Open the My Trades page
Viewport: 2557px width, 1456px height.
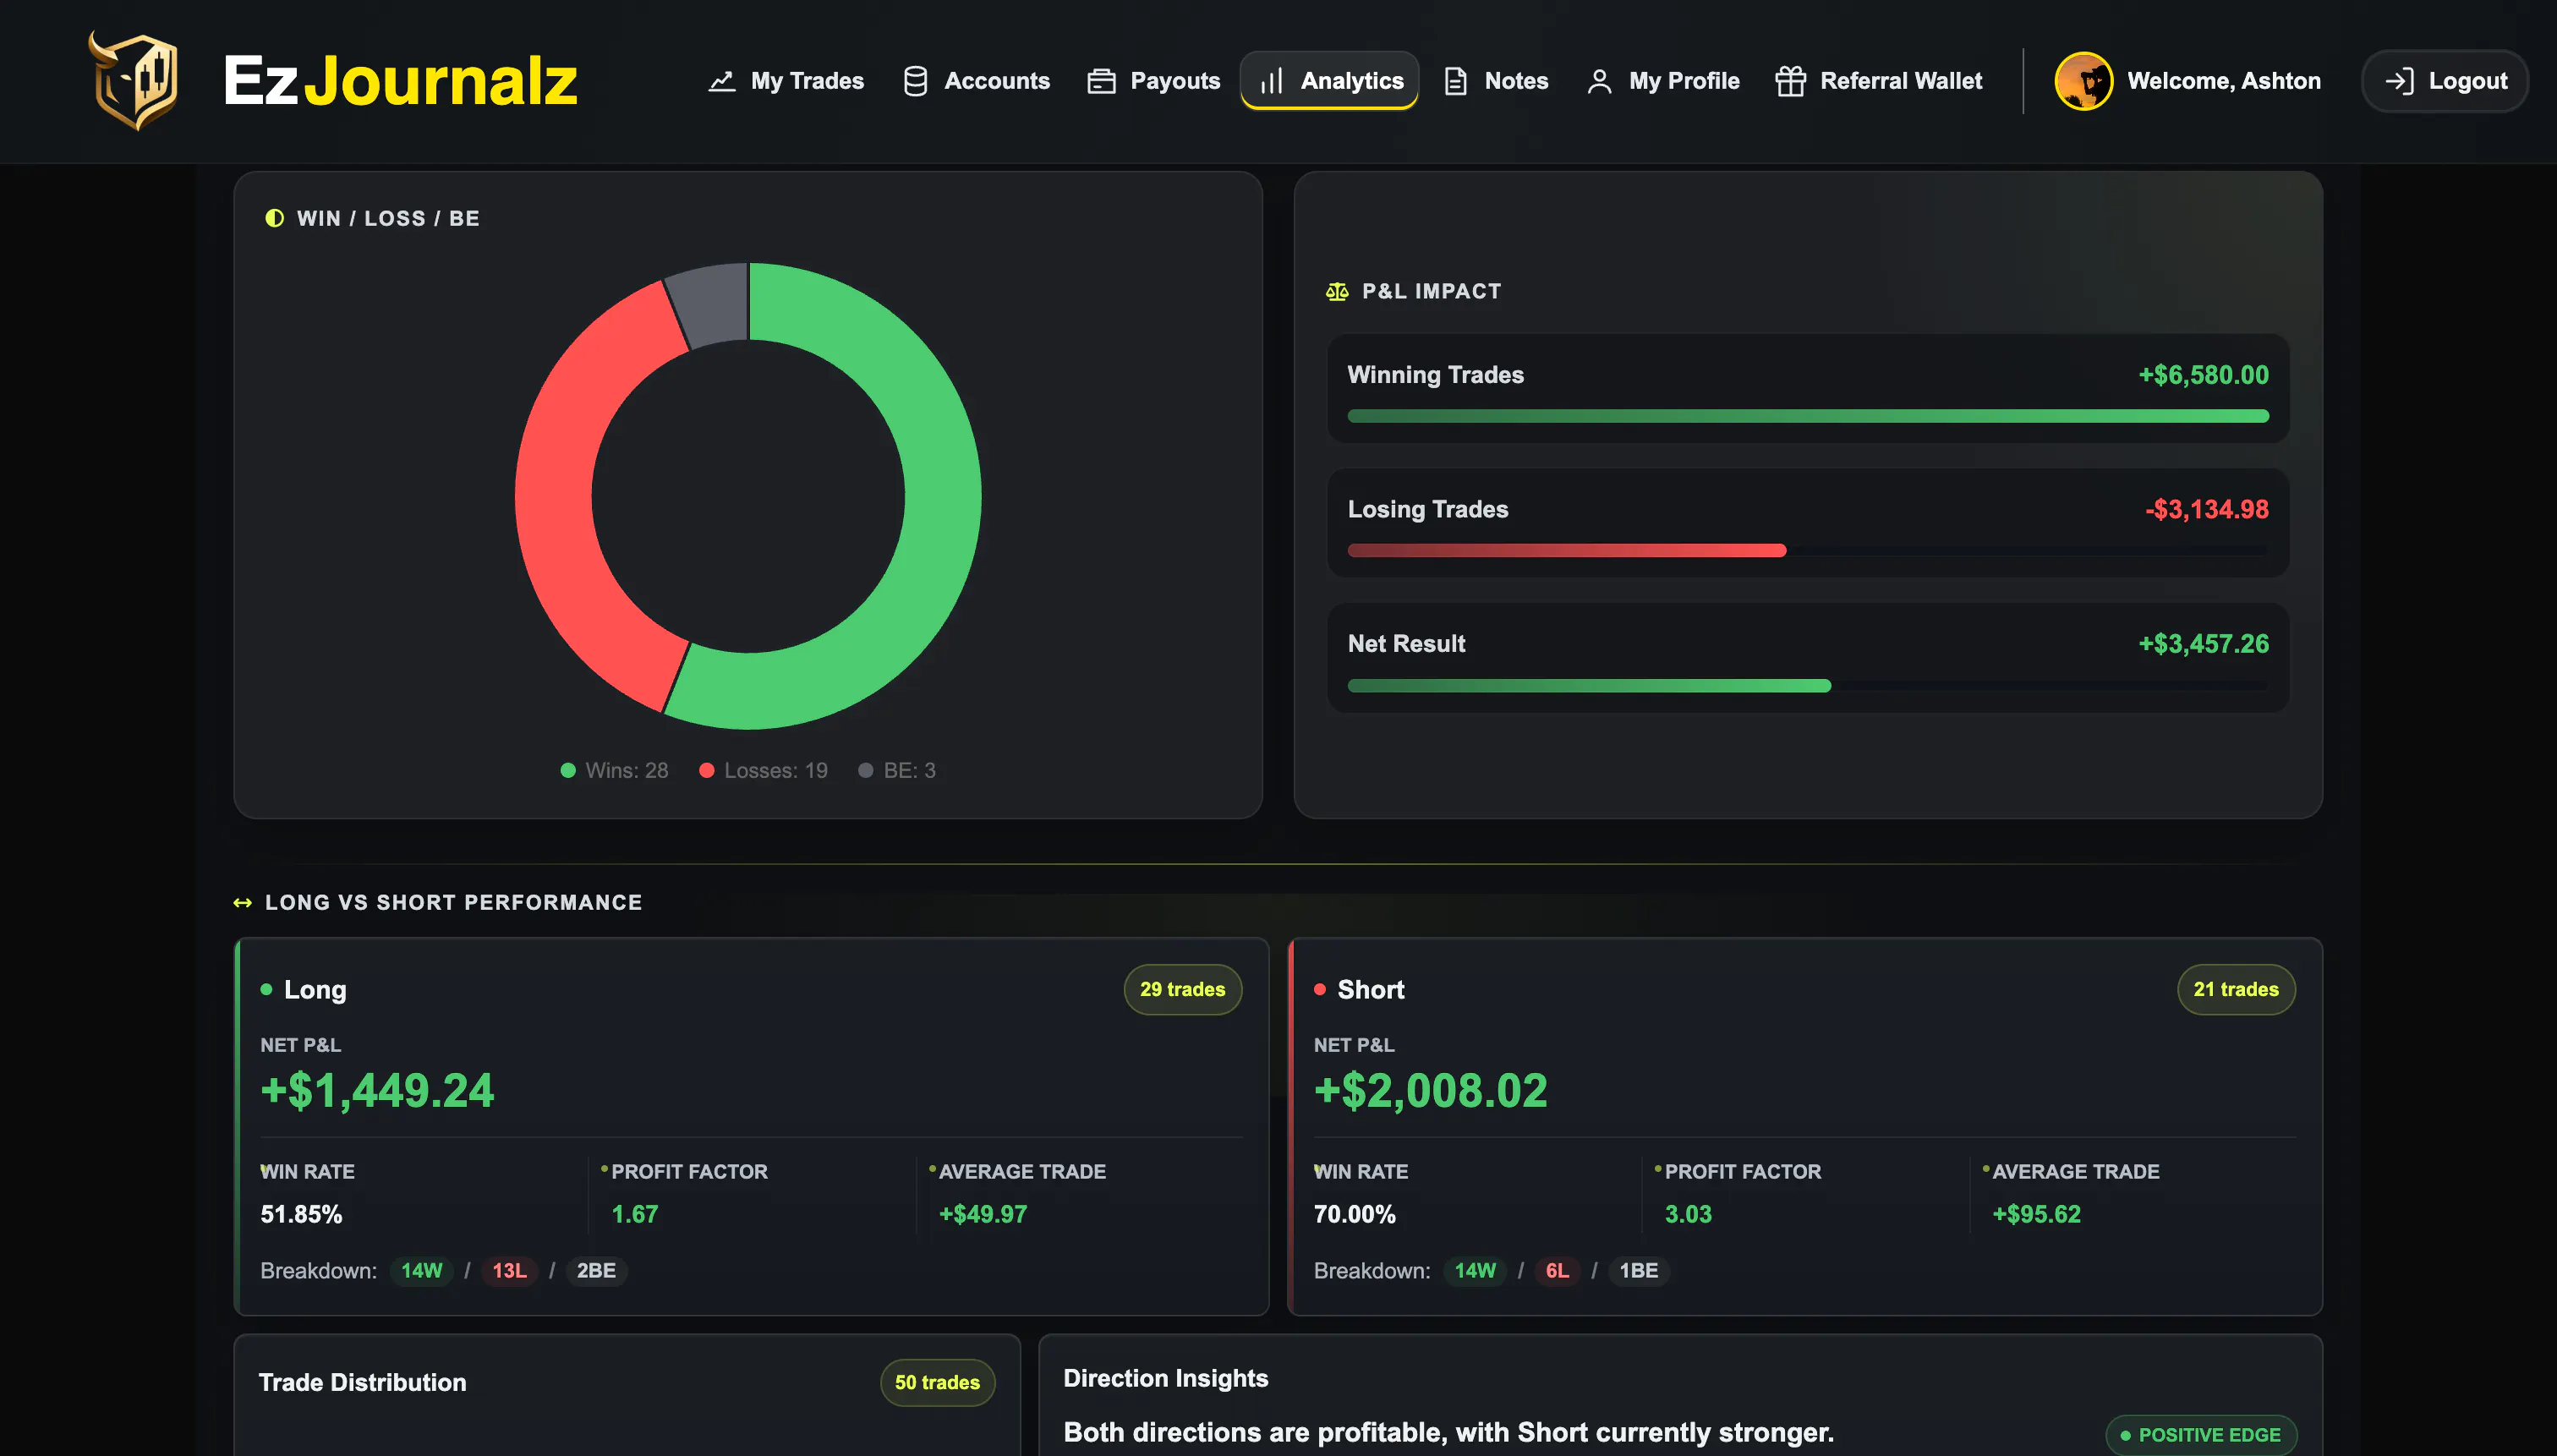tap(786, 81)
